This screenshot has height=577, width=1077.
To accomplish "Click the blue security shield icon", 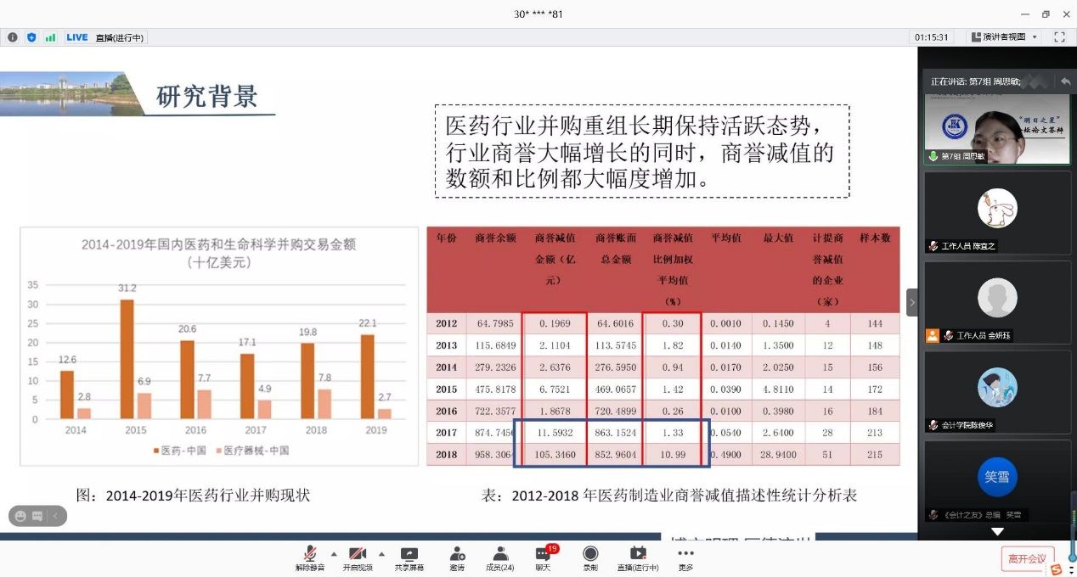I will 31,37.
